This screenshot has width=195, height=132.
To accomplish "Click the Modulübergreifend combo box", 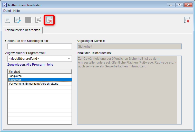I will pos(37,59).
